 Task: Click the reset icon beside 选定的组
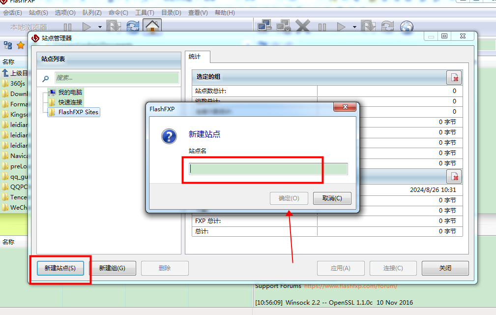[x=454, y=77]
